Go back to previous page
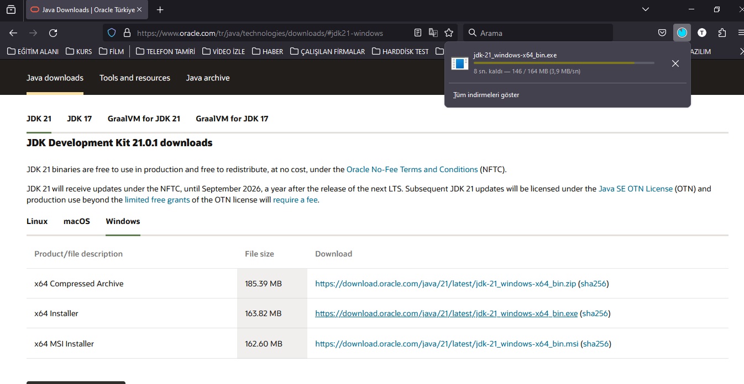This screenshot has height=384, width=744. click(x=13, y=33)
